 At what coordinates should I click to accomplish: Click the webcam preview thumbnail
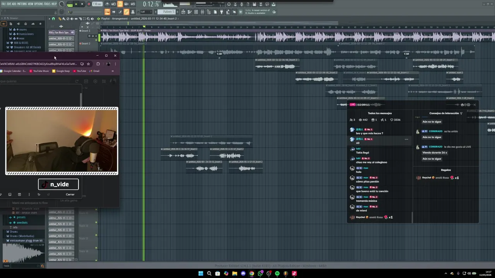tap(62, 141)
